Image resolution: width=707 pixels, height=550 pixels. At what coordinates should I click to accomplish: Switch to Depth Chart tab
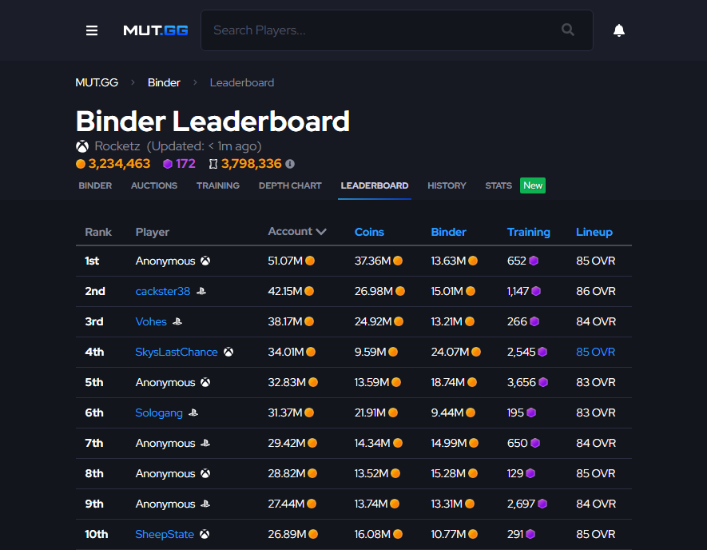point(290,185)
